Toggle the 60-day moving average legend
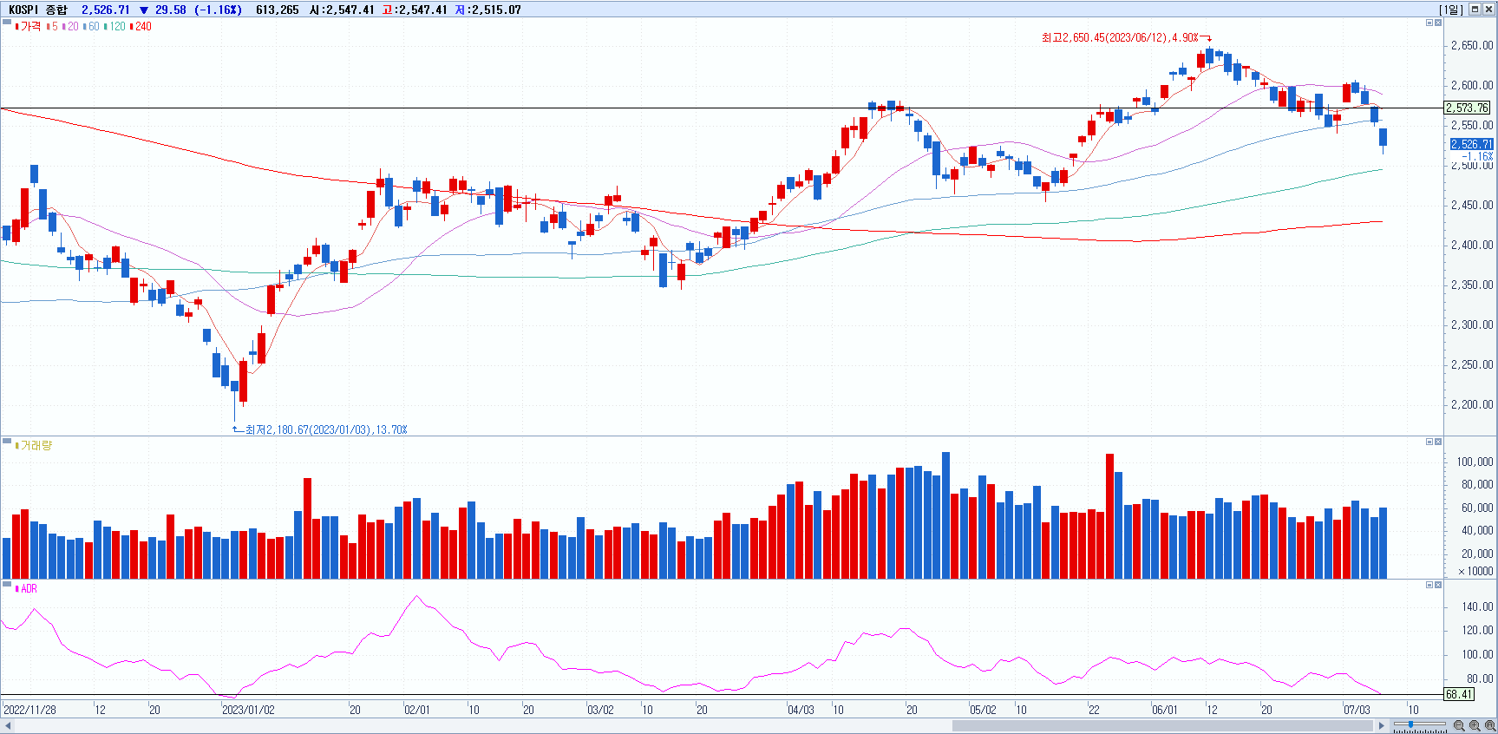The height and width of the screenshot is (734, 1498). click(91, 27)
